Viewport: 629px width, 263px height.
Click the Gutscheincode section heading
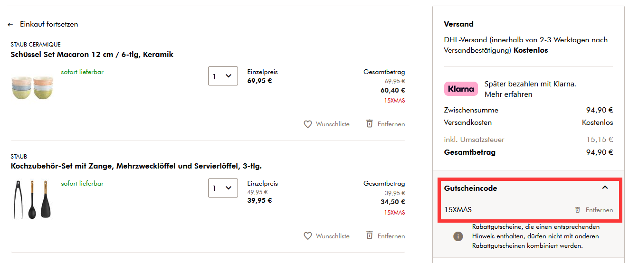pos(470,188)
